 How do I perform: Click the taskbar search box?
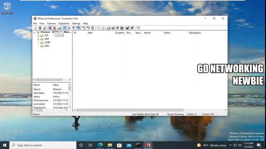[43, 145]
